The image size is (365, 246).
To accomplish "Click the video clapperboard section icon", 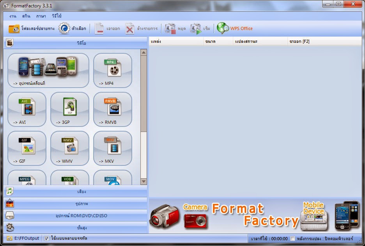I will pyautogui.click(x=10, y=43).
